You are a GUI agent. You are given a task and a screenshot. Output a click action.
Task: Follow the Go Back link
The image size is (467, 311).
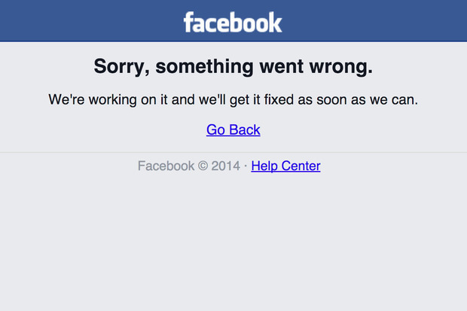[x=233, y=130]
